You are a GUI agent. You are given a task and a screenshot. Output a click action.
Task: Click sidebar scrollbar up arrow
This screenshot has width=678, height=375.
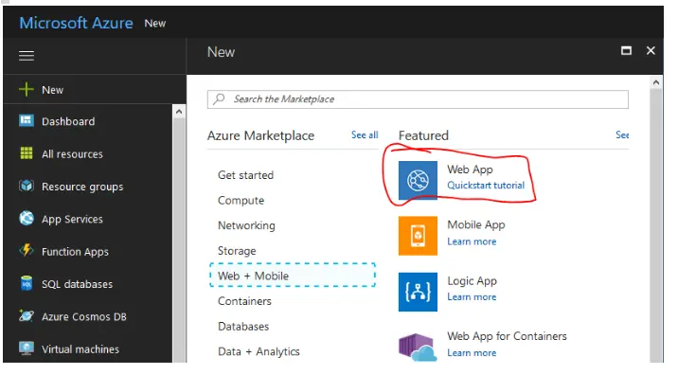tap(179, 112)
